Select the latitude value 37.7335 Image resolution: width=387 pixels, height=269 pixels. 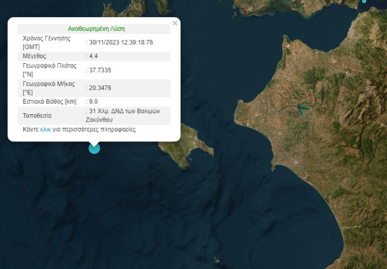(100, 70)
